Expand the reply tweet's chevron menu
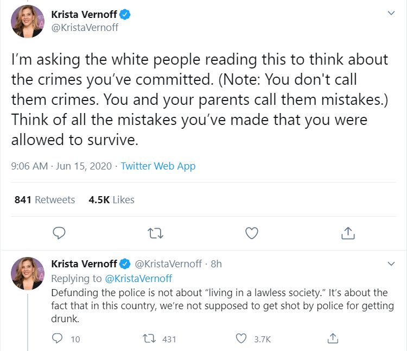Viewport: 407px width, 351px height. 391,264
